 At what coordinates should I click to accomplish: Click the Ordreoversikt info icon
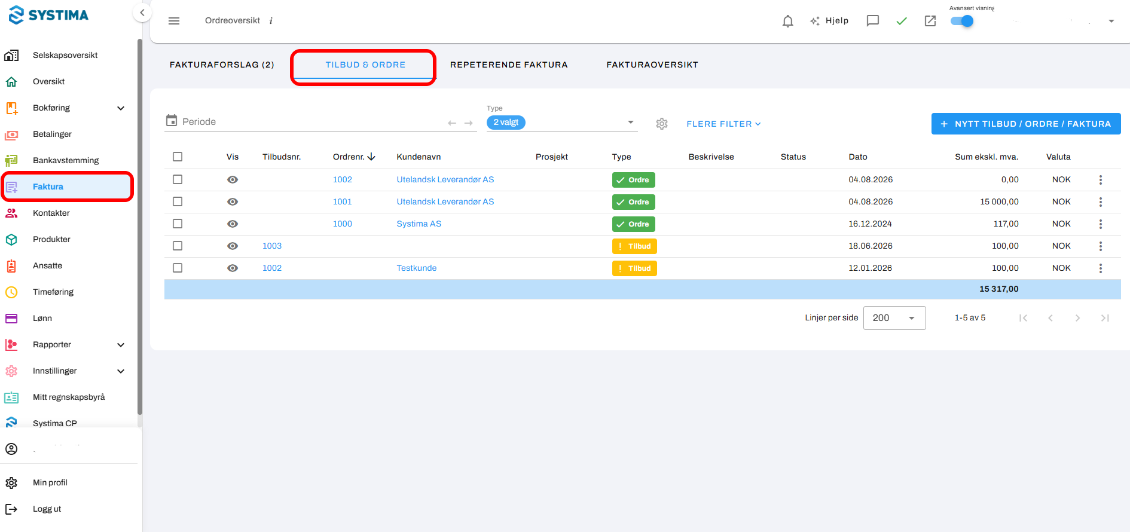point(271,21)
